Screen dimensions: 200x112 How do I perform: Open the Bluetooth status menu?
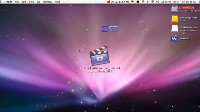[x=147, y=2]
